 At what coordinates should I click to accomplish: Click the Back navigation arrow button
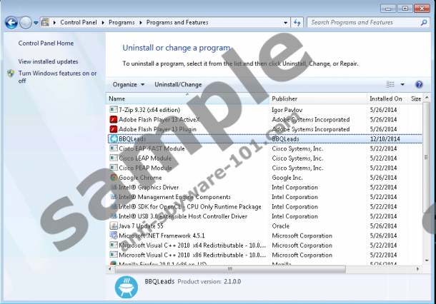point(11,22)
